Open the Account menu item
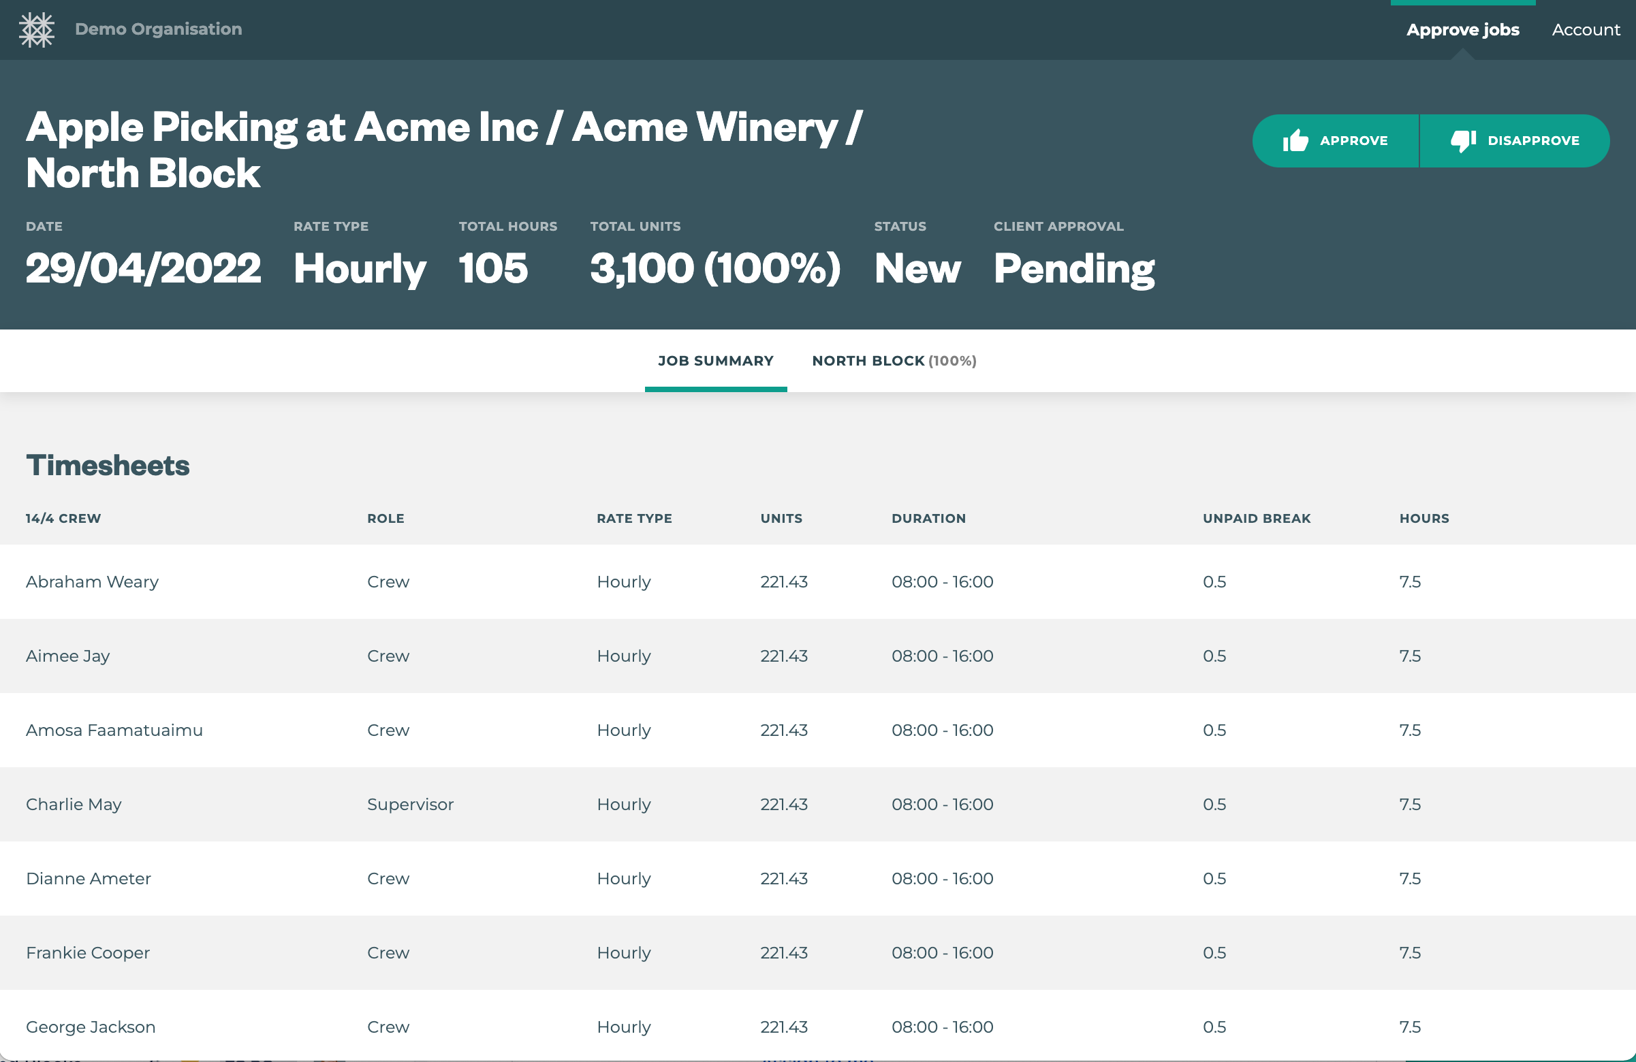This screenshot has height=1062, width=1636. [1585, 29]
